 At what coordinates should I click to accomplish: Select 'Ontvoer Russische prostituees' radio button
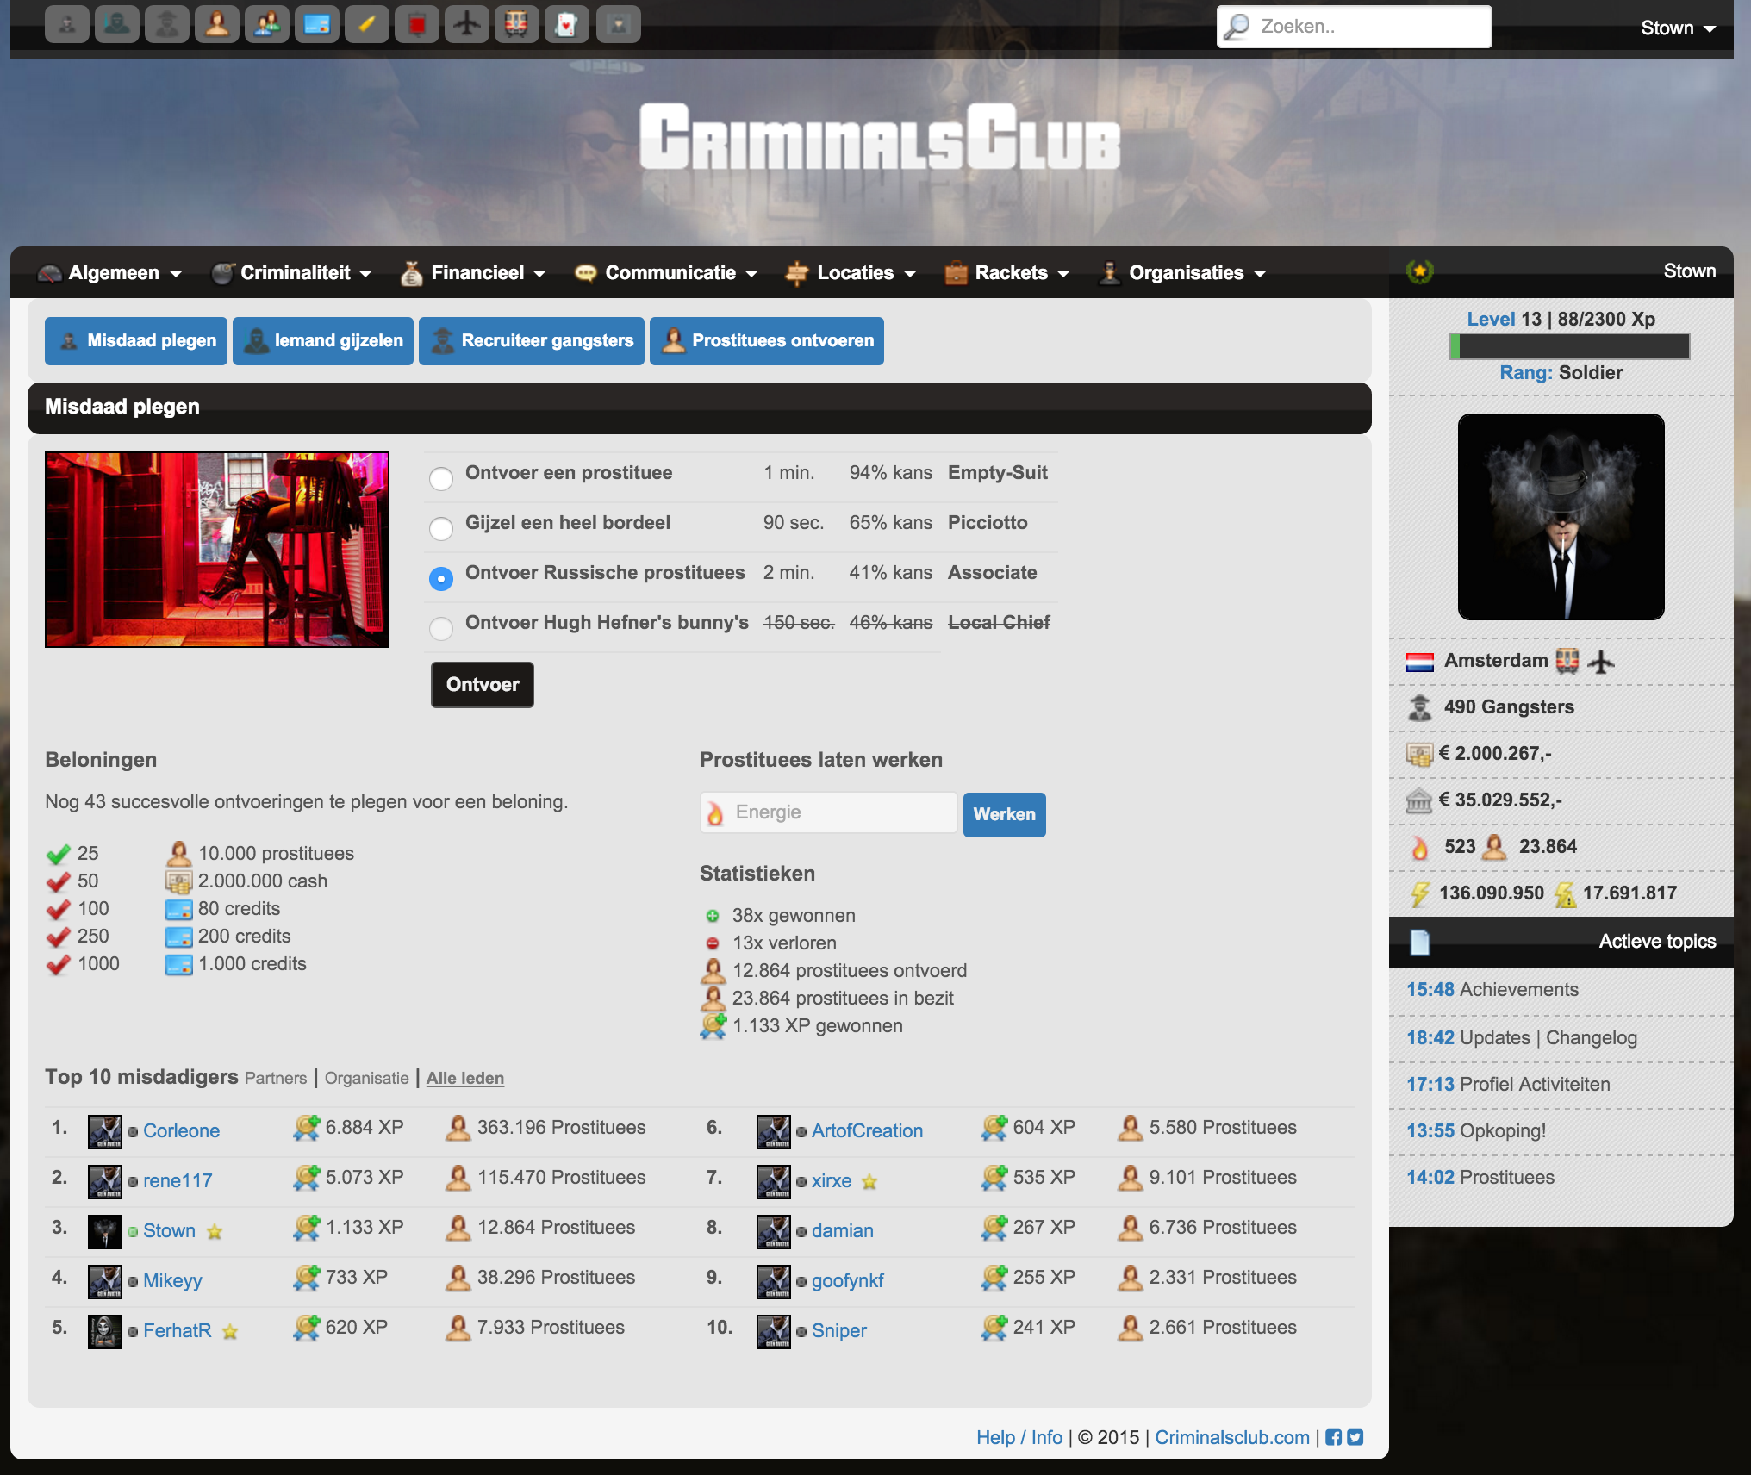tap(441, 579)
